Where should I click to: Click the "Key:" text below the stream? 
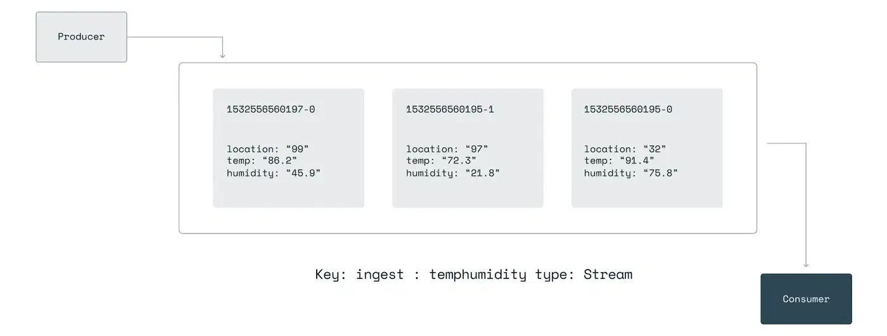coord(331,275)
